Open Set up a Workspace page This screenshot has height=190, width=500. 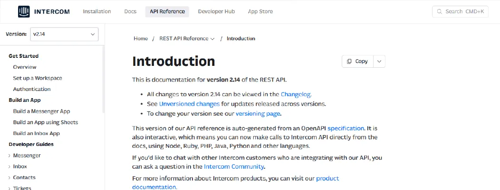(38, 78)
